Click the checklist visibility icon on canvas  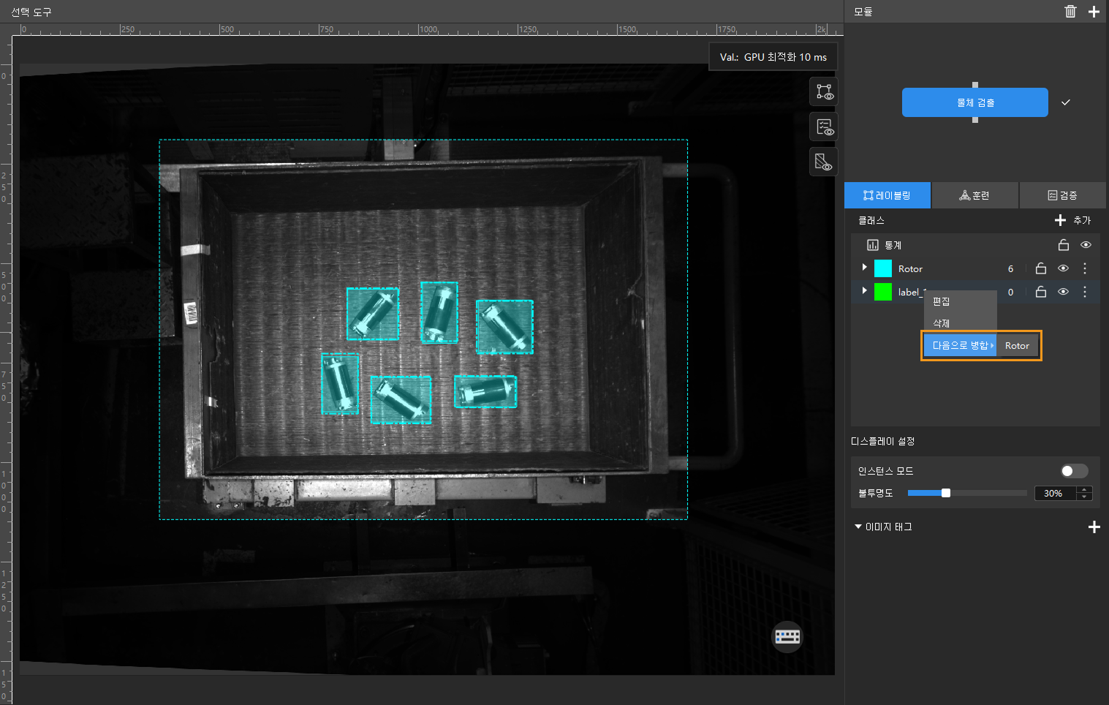pos(824,127)
